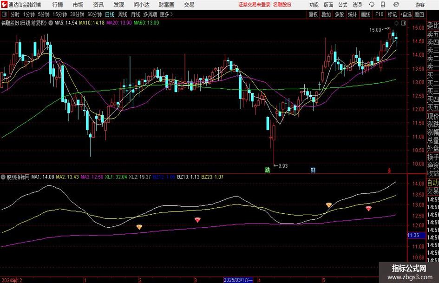The image size is (439, 283).
Task: Click the 标记 mark button
Action: tap(392, 14)
